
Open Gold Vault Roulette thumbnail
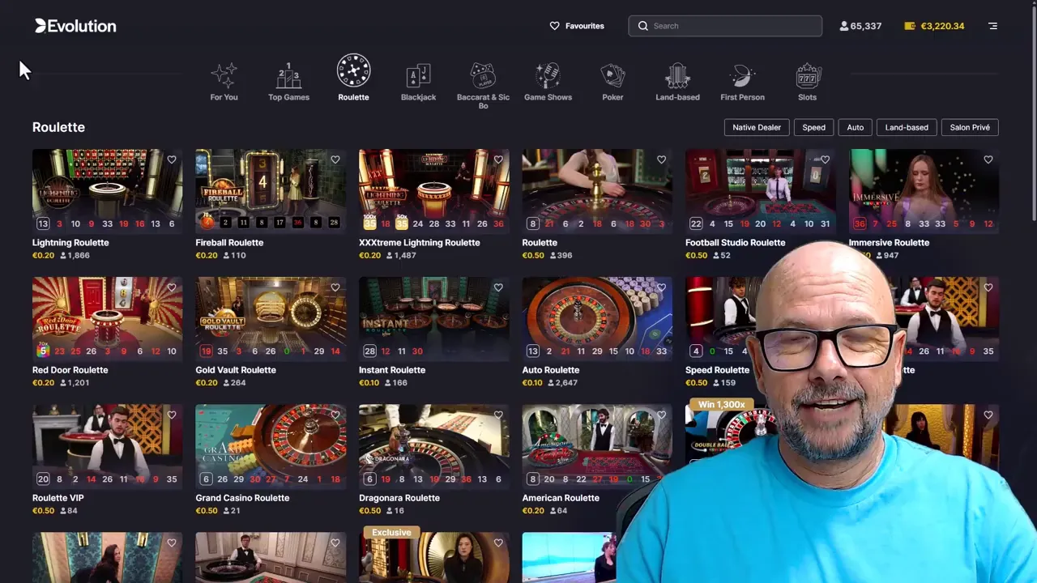coord(271,318)
